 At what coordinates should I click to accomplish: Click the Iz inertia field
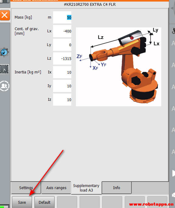click(62, 100)
